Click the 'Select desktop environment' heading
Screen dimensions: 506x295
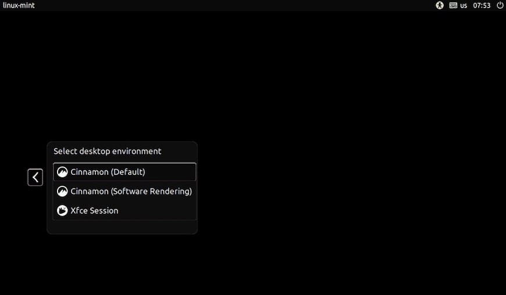[108, 152]
